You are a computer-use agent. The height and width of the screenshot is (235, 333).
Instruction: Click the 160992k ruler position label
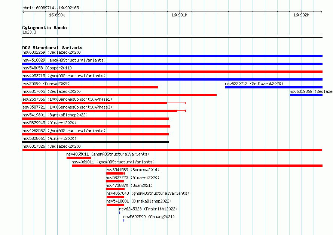[301, 15]
